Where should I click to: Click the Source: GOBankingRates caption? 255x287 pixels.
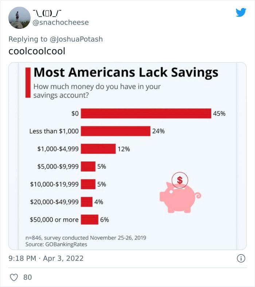coord(56,244)
